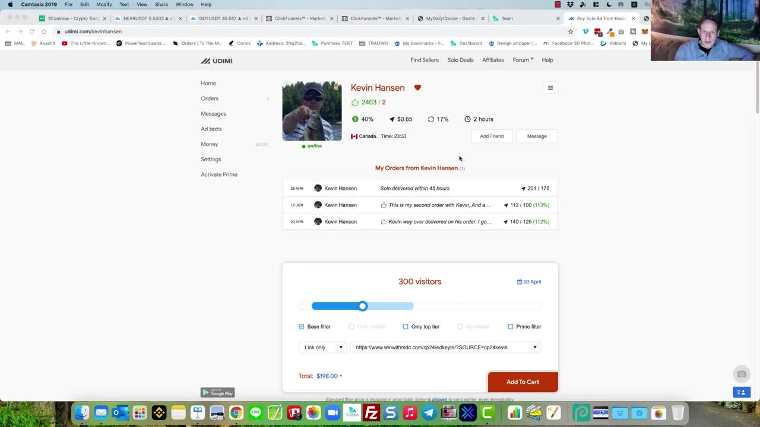The width and height of the screenshot is (760, 427).
Task: Open the Modify menu in the menu bar
Action: (104, 4)
